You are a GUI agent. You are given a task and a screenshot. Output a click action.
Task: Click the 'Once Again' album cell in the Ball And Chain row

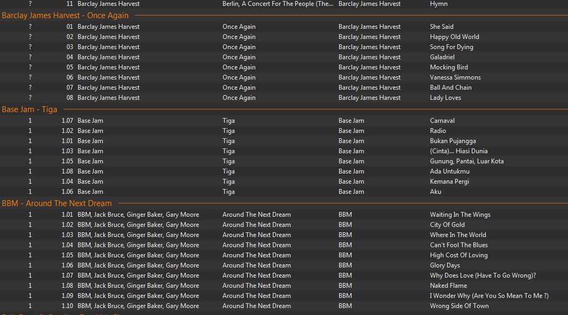(x=239, y=88)
